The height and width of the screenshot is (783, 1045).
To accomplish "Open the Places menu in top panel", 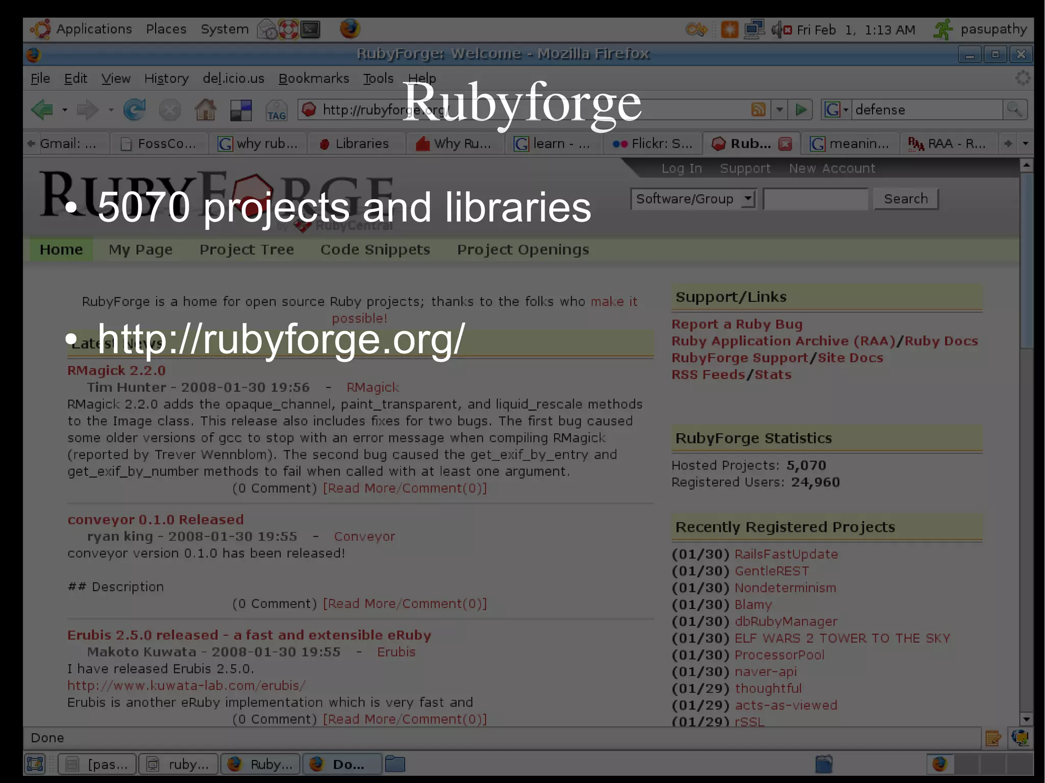I will (x=166, y=29).
